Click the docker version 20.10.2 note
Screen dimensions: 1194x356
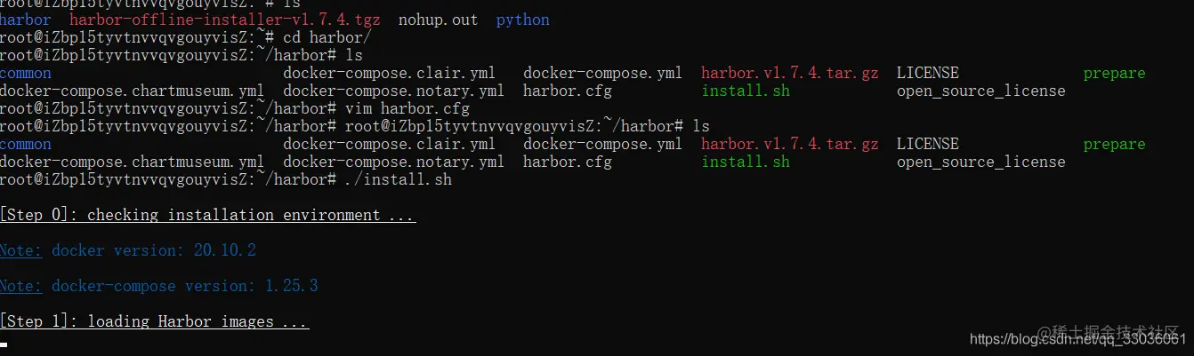tap(127, 250)
